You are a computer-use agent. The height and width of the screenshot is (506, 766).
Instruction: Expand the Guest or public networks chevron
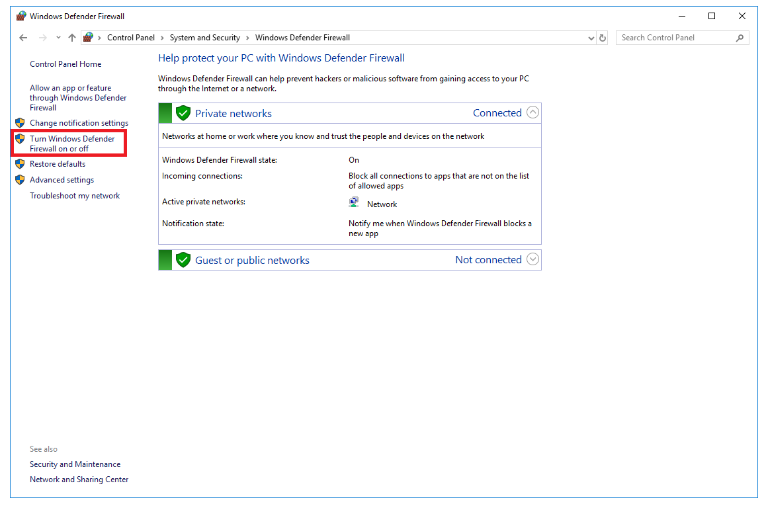pos(533,260)
